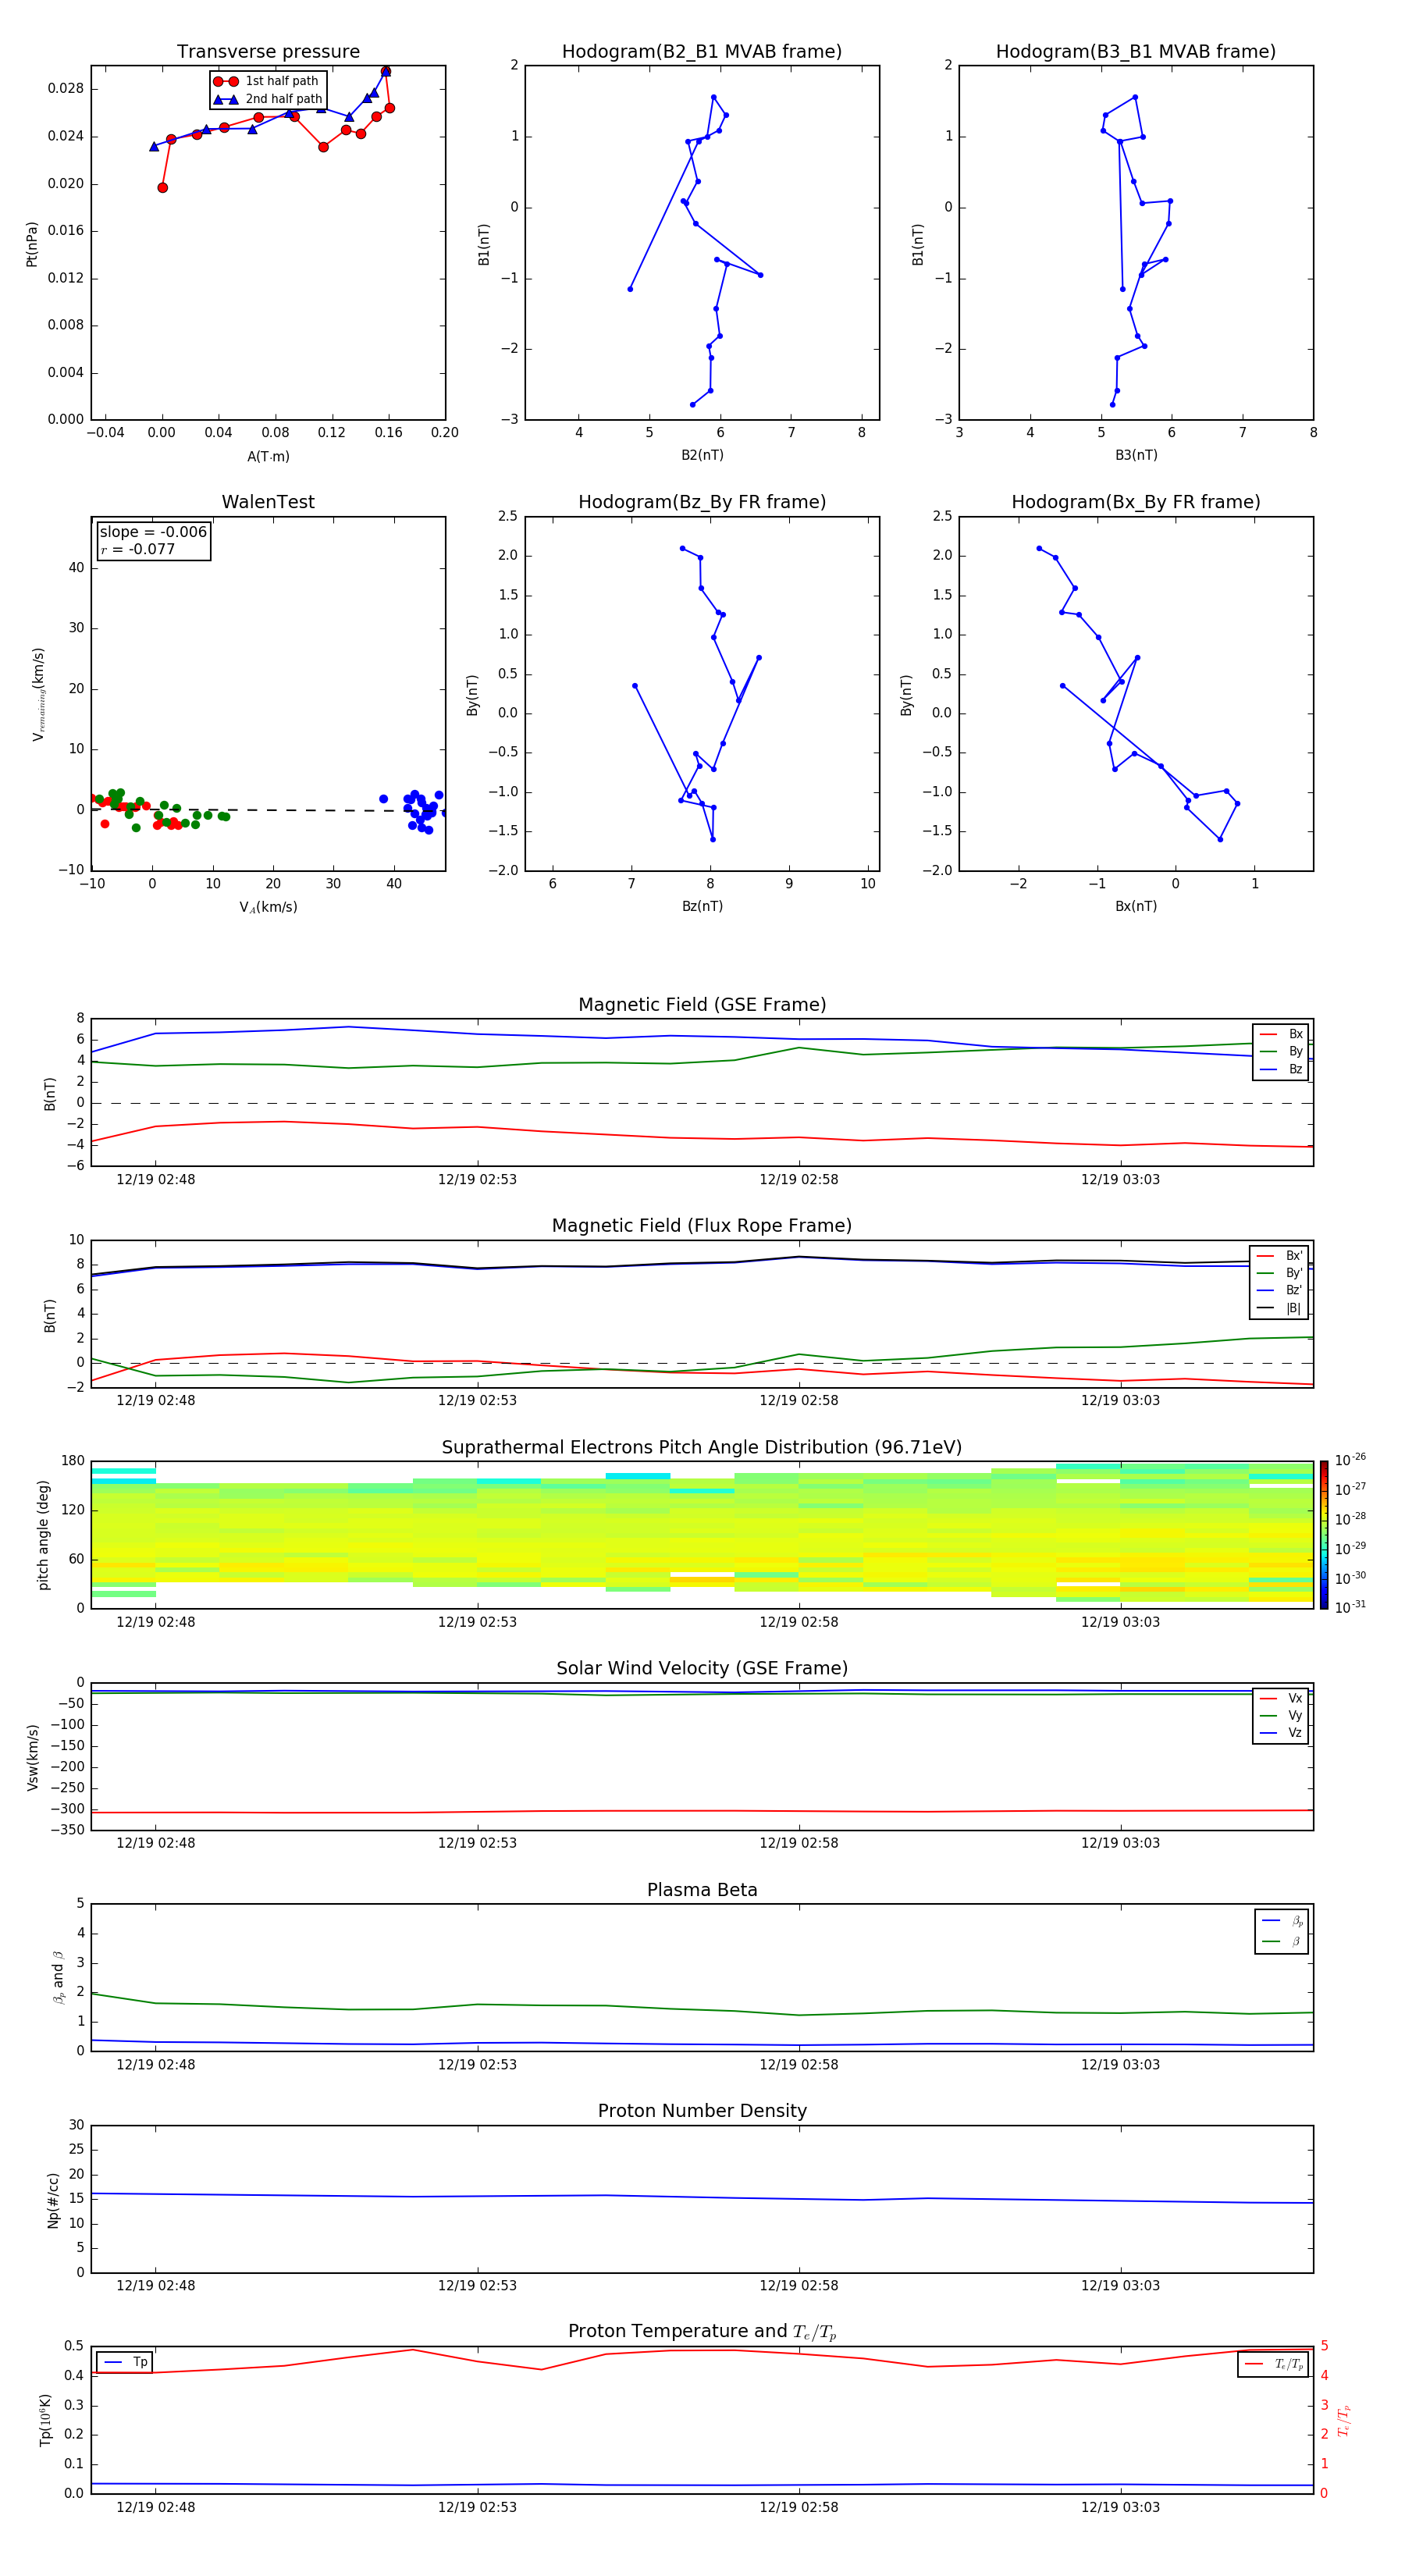The image size is (1405, 2576).
Task: Click the Vz entry in velocity legend
Action: [1281, 1733]
